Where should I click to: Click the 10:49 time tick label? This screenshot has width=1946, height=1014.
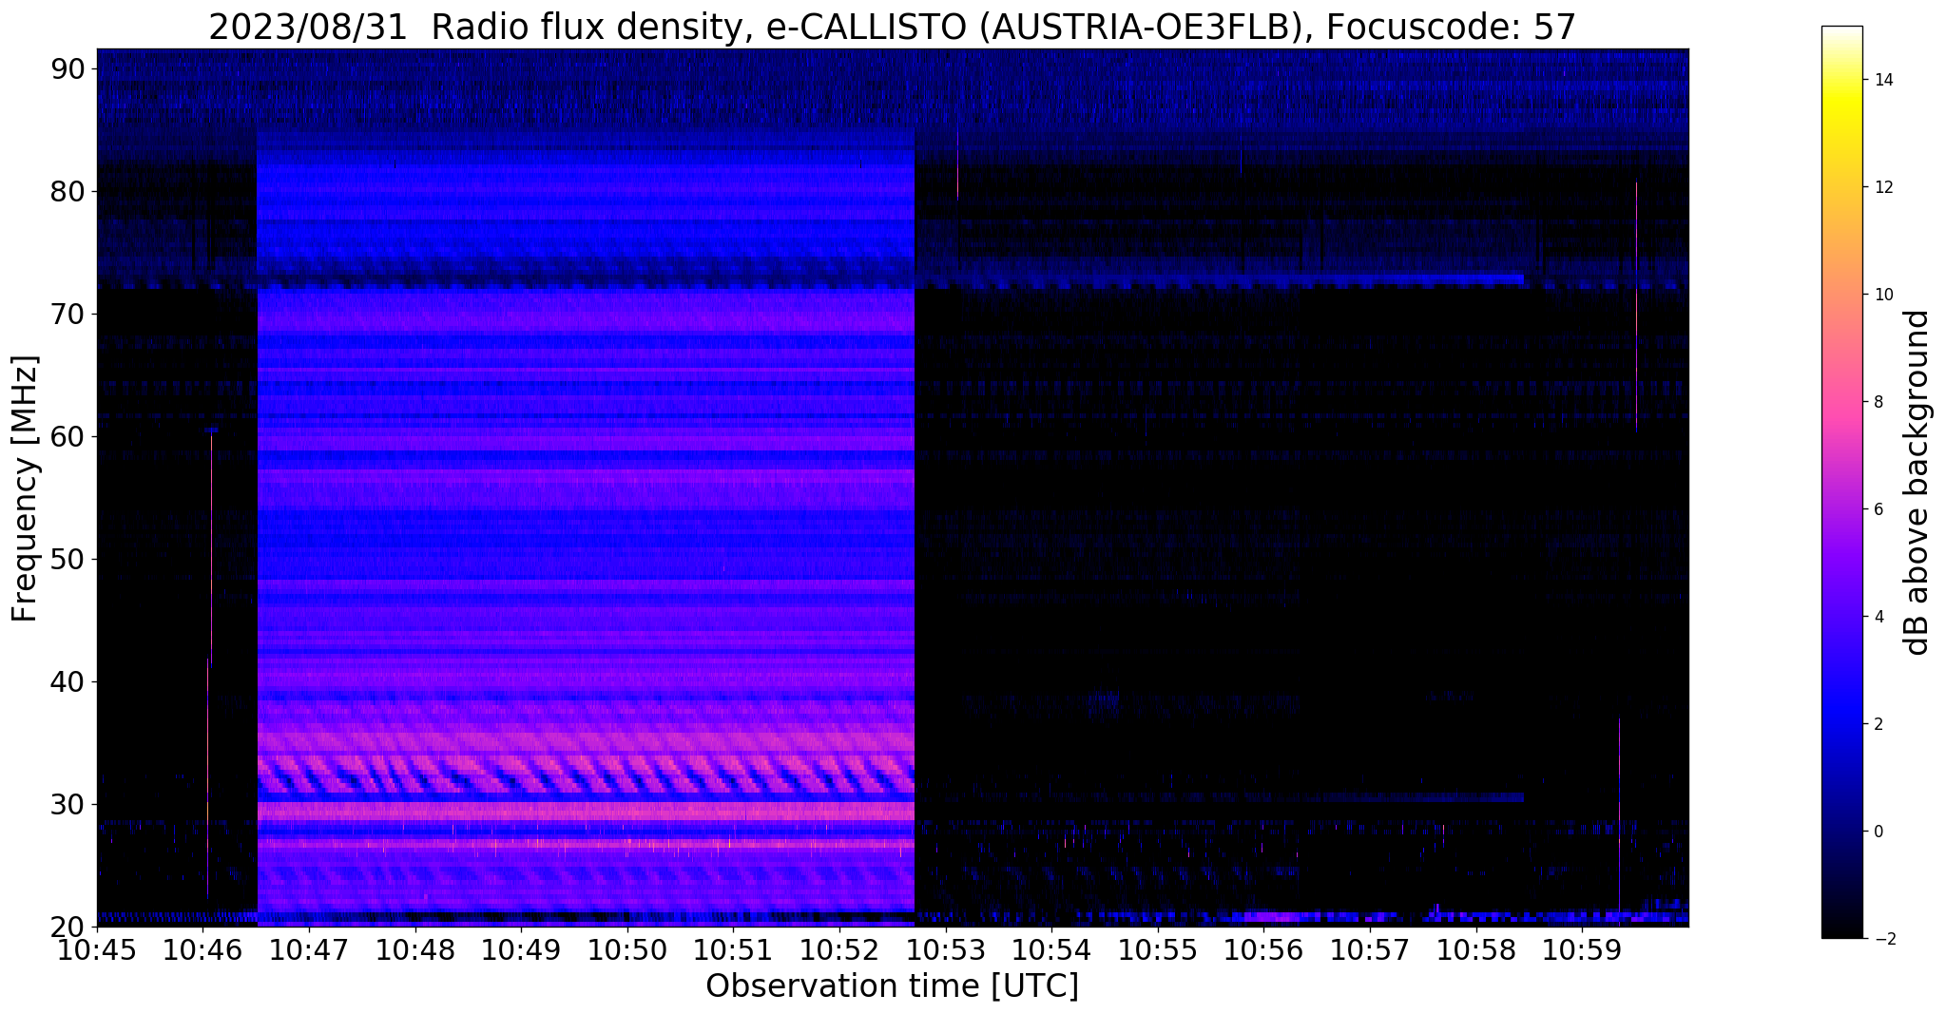[x=521, y=949]
